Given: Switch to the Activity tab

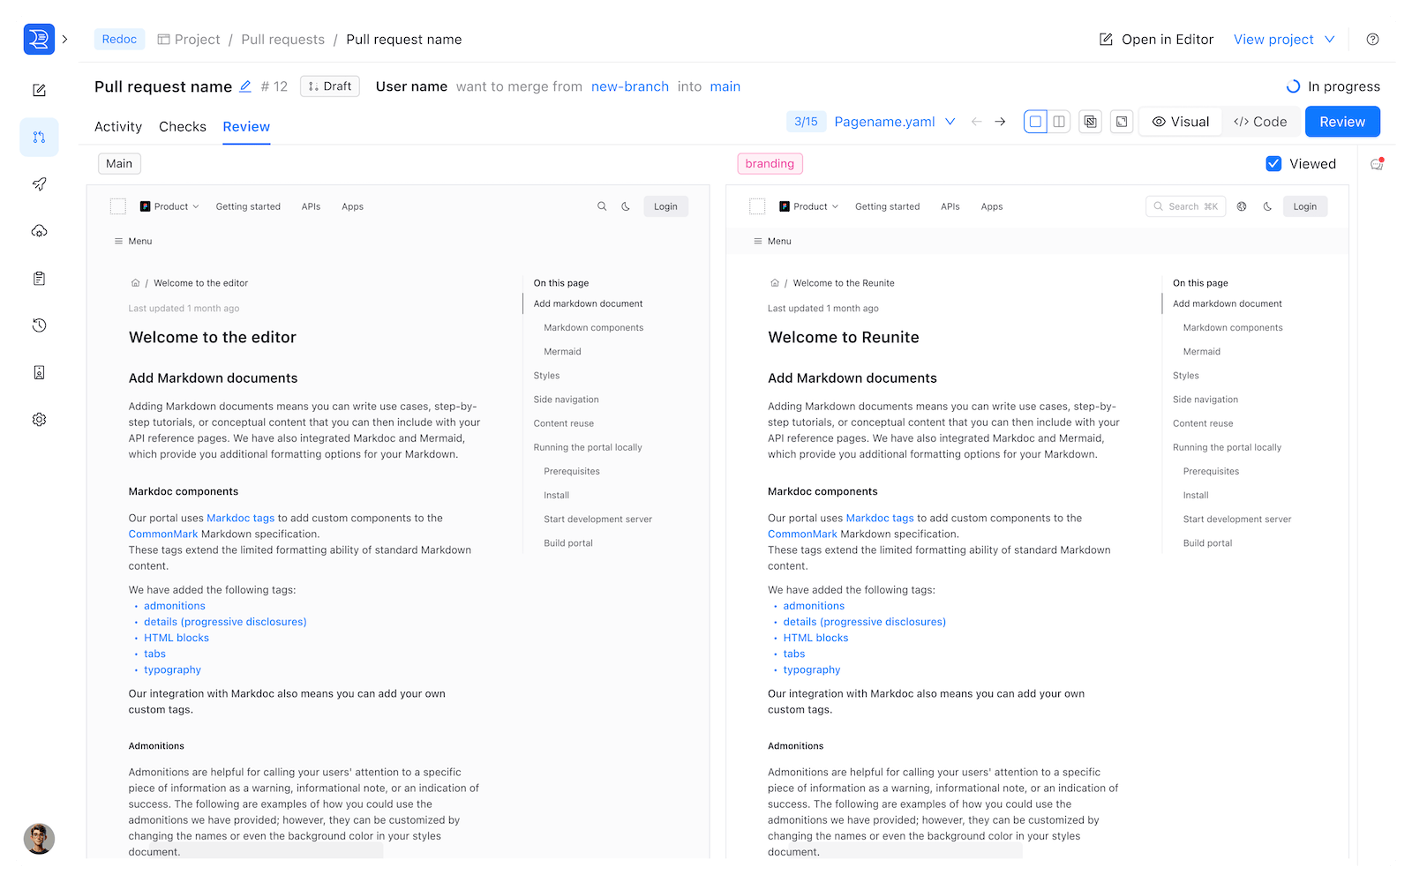Looking at the screenshot, I should [x=117, y=126].
